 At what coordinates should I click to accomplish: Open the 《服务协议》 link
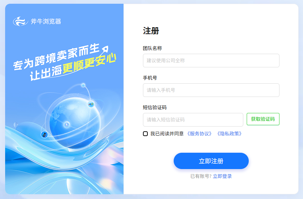[x=199, y=134]
